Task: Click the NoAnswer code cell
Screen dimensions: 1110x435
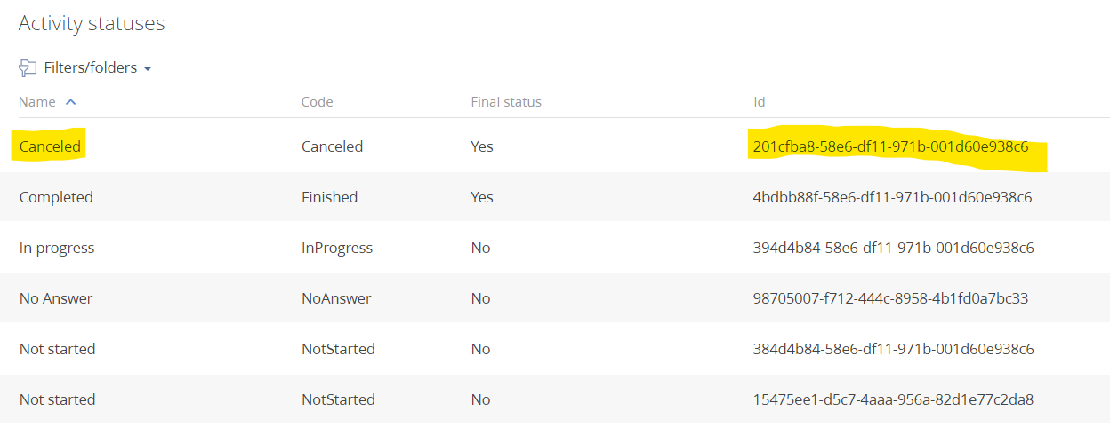Action: click(x=336, y=298)
